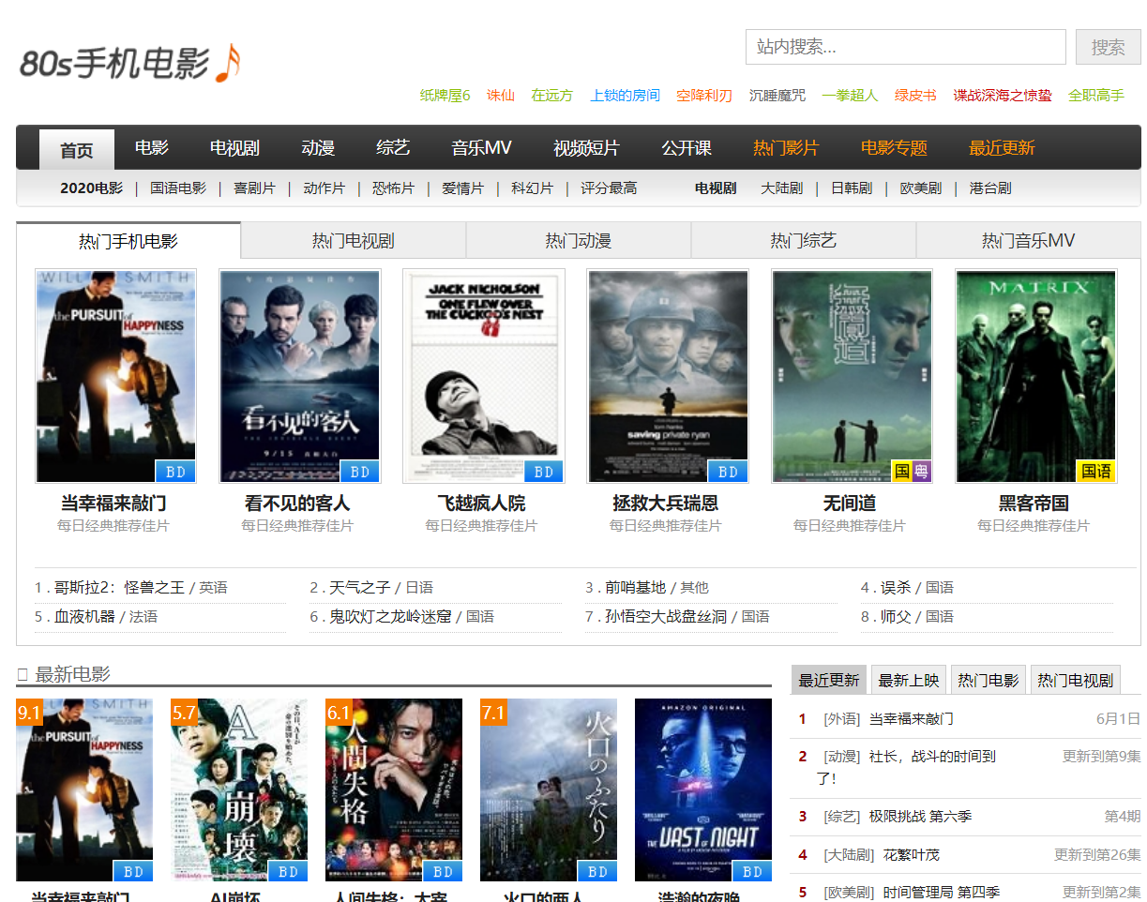Open the 上锁的房间 keyword link
This screenshot has height=902, width=1147.
625,95
